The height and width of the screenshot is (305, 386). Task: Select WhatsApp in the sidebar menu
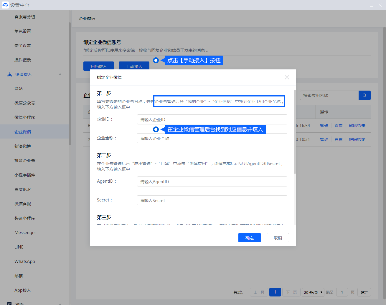25,261
